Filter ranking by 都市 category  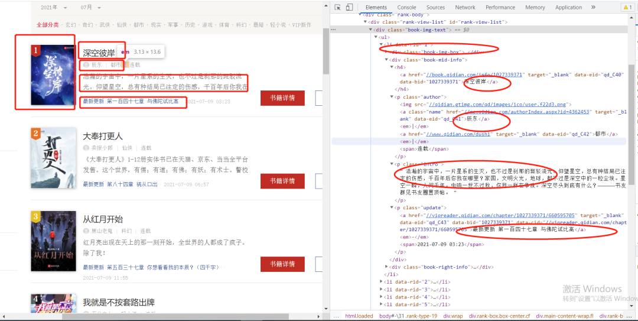[x=139, y=25]
